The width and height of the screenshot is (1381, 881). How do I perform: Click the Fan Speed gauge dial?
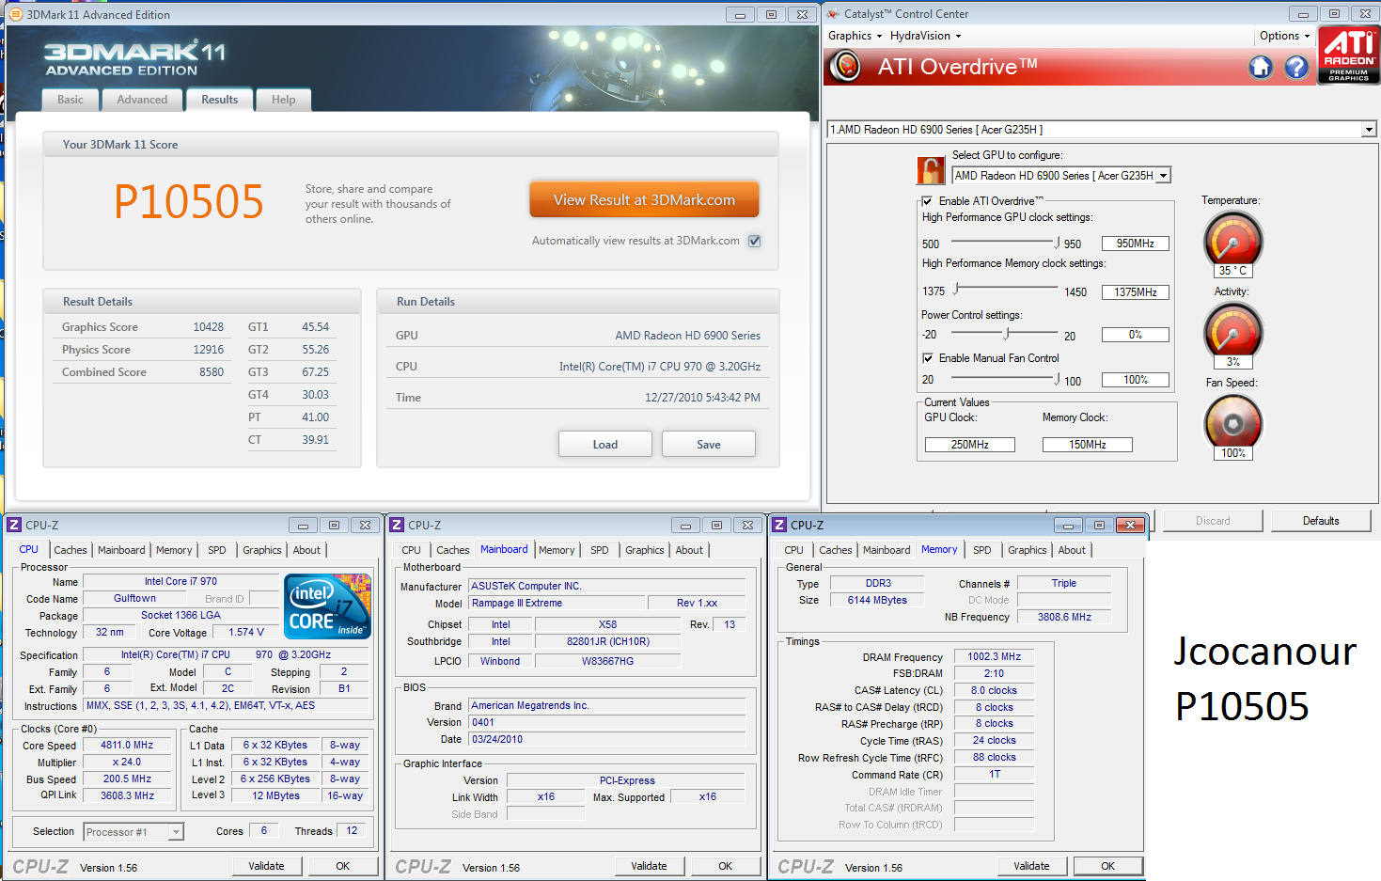pyautogui.click(x=1232, y=423)
